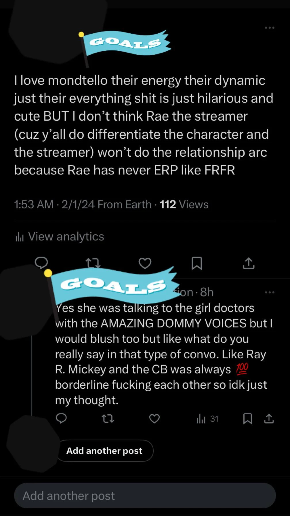The image size is (290, 516).
Task: Bookmark the thread reply post
Action: (247, 419)
